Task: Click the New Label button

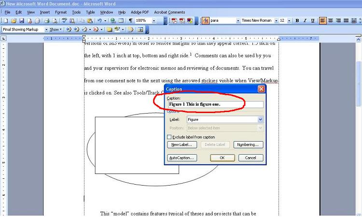Action: pos(181,145)
